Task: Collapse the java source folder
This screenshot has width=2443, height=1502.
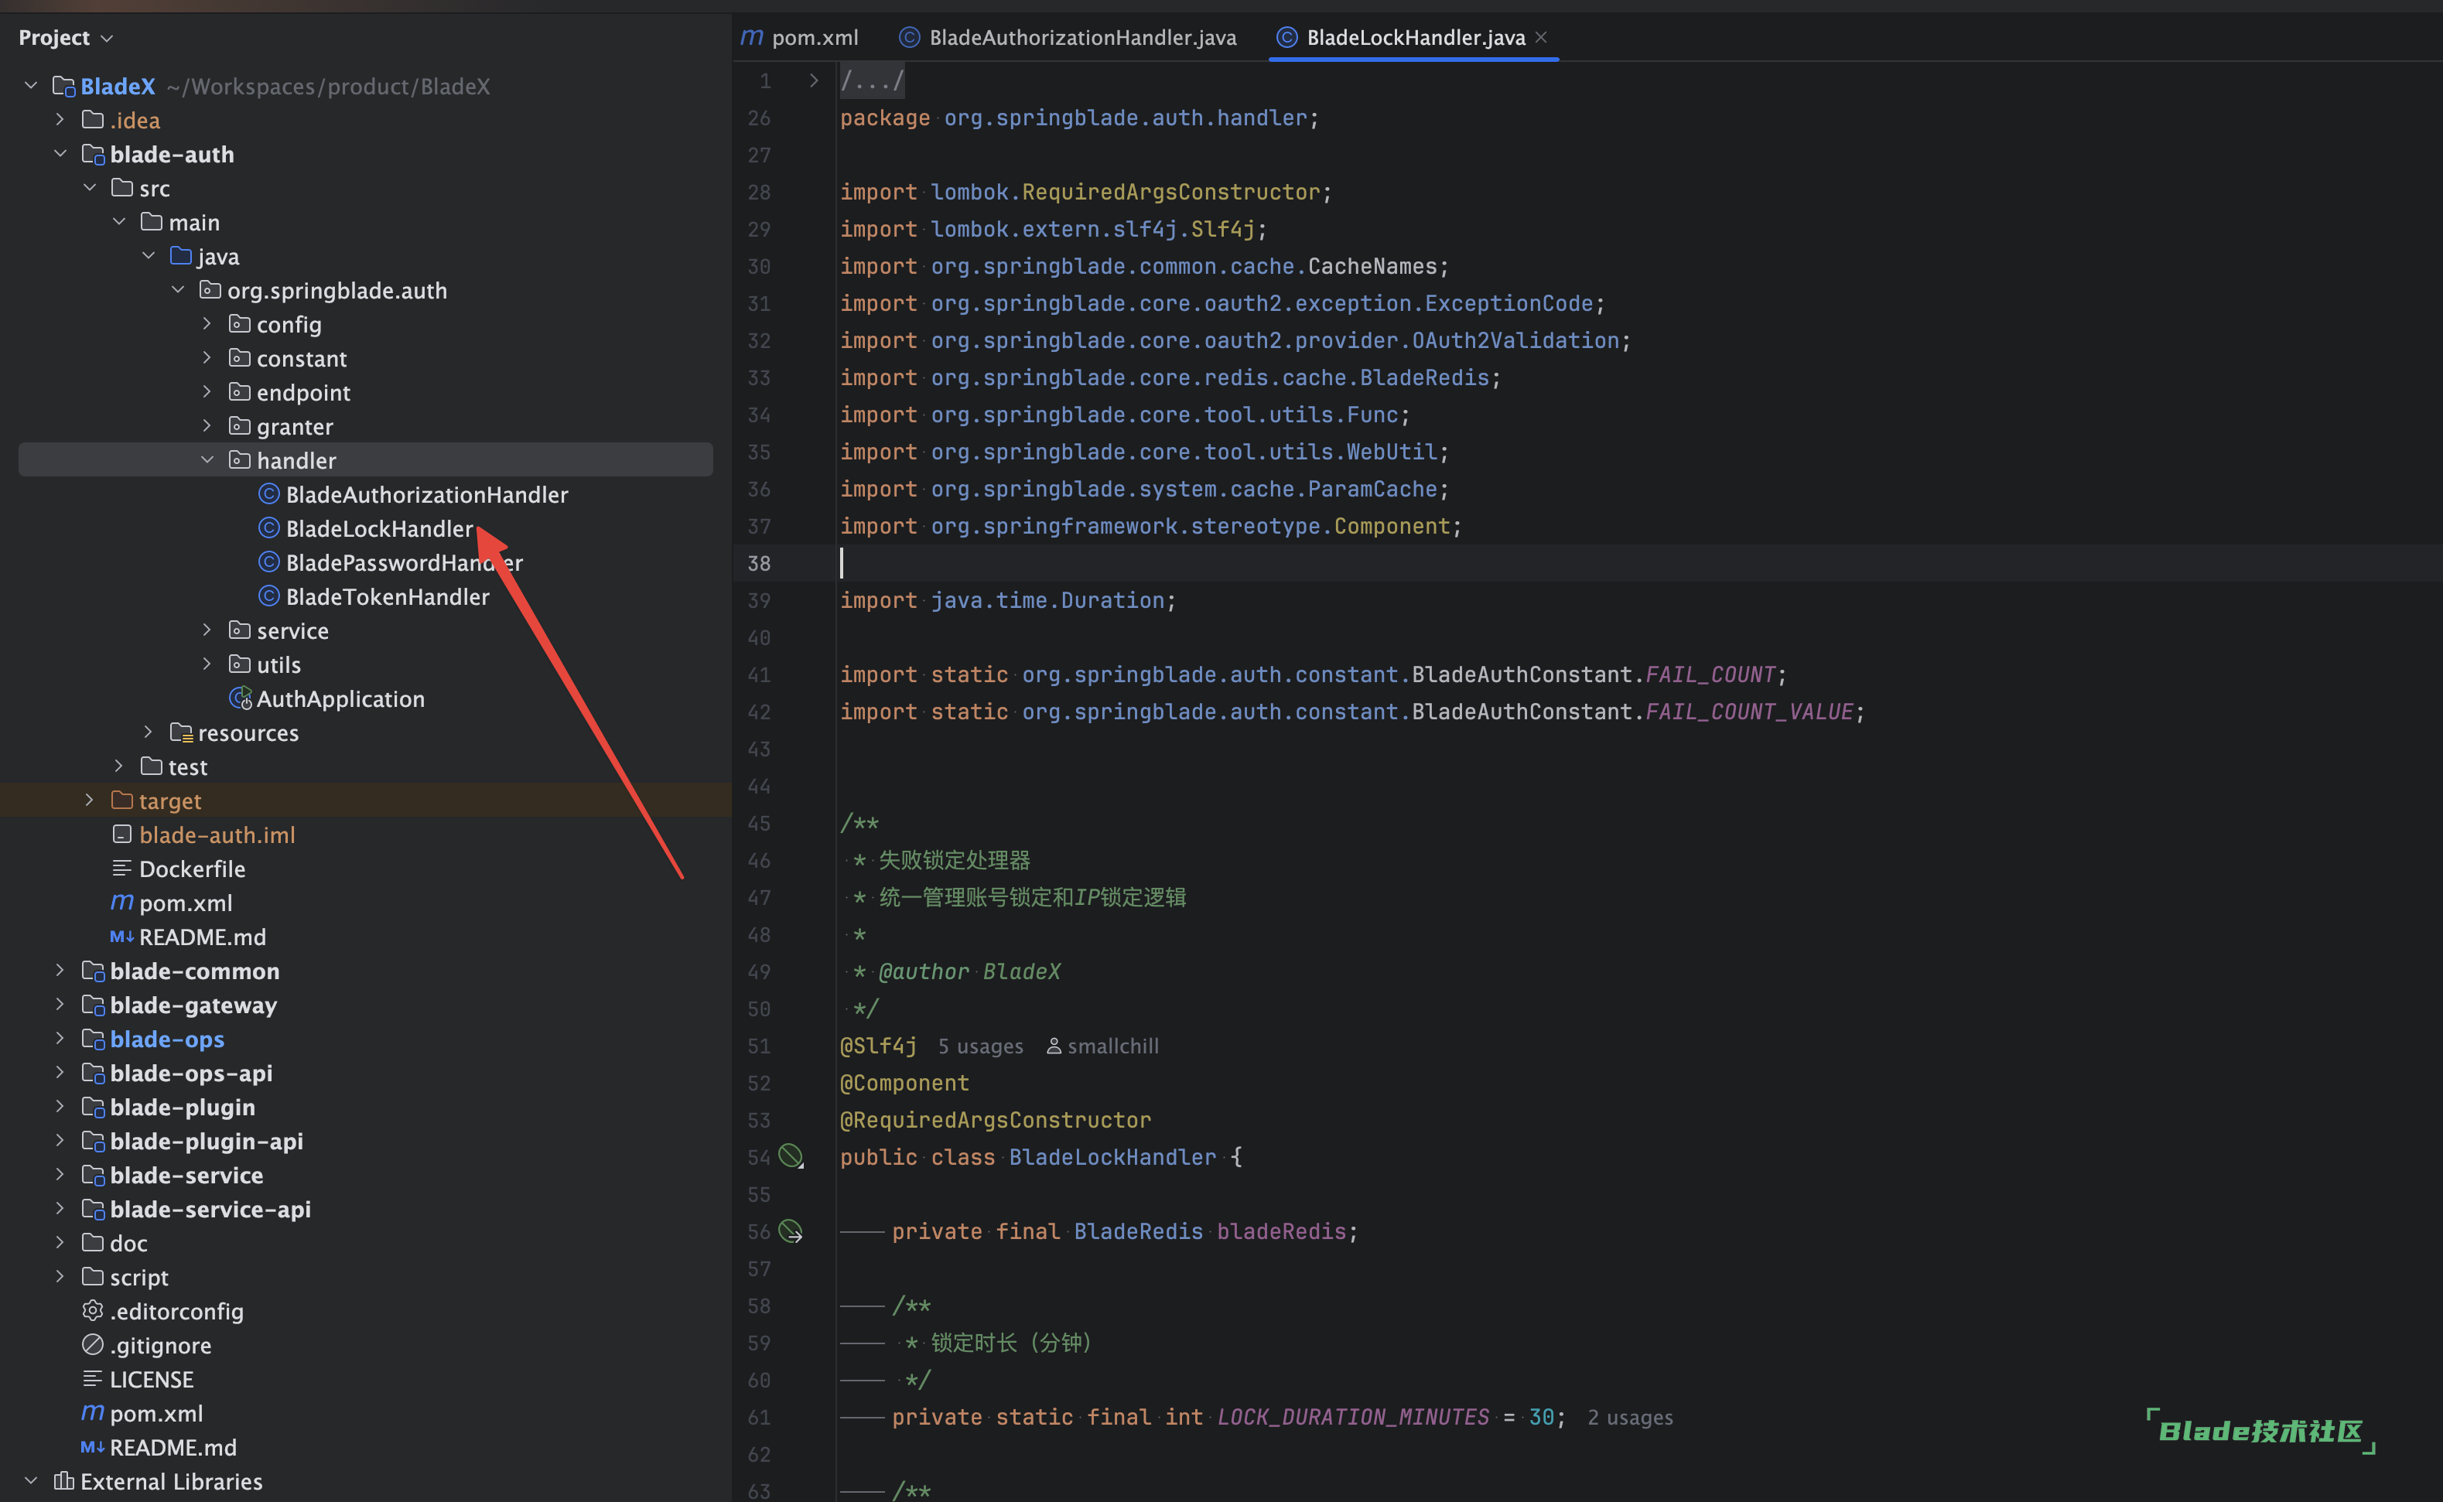Action: pos(148,255)
